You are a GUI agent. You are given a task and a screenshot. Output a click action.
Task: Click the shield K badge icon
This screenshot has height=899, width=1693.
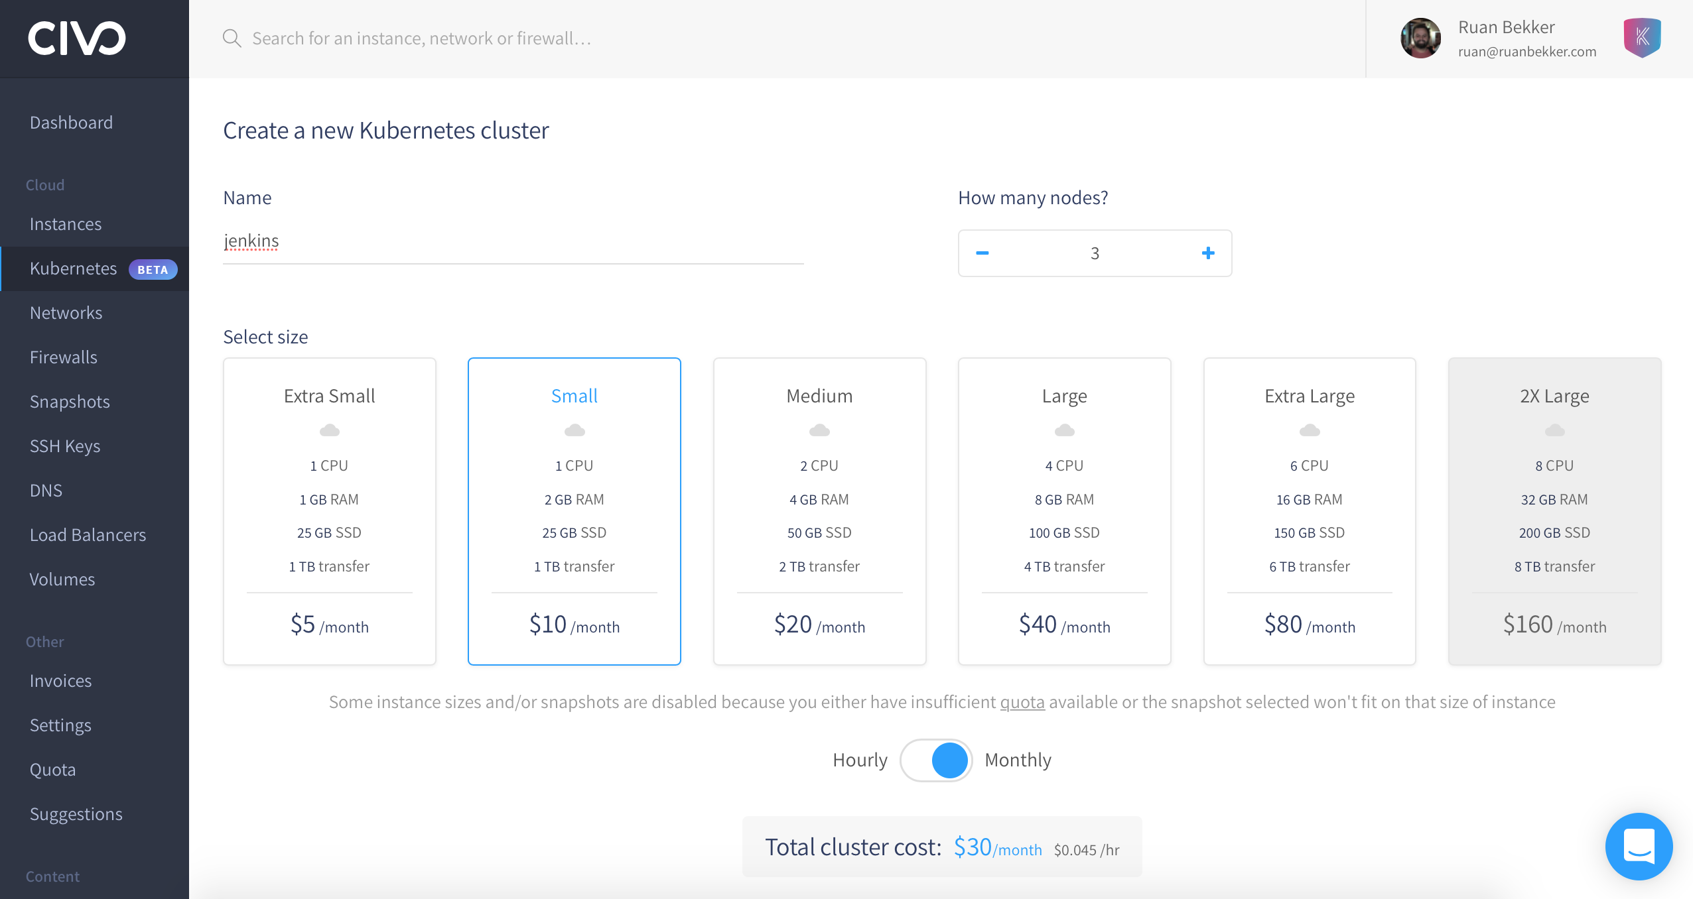click(1642, 38)
